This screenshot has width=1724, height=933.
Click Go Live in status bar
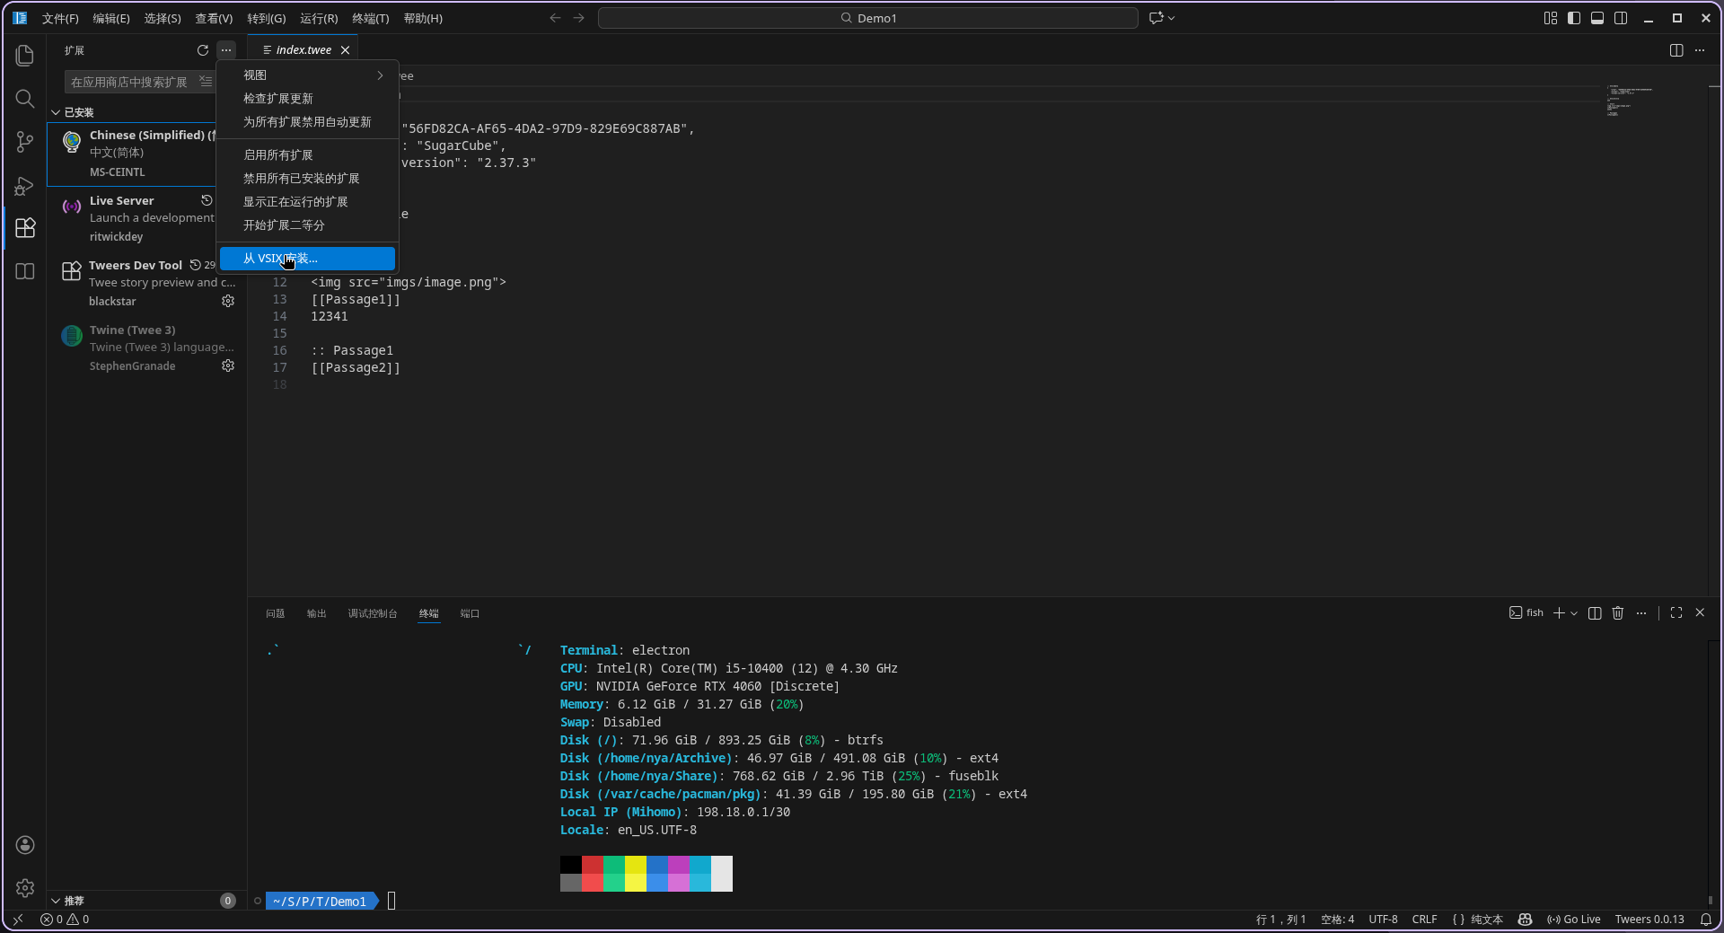pyautogui.click(x=1574, y=920)
